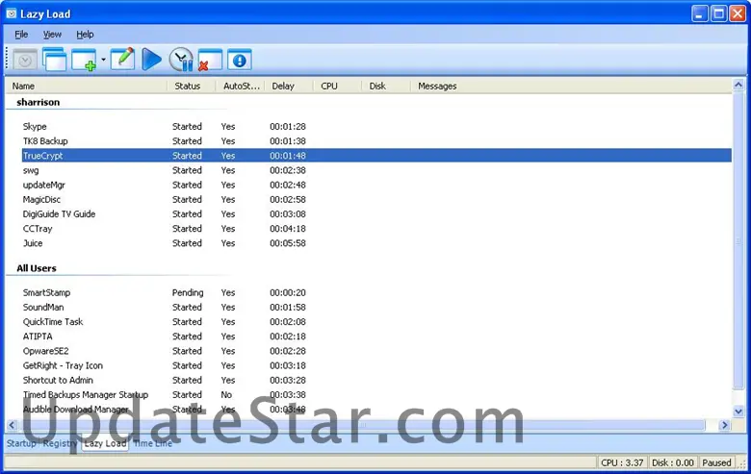Select the sharrison group header
Screen dimensions: 751x474
point(39,102)
